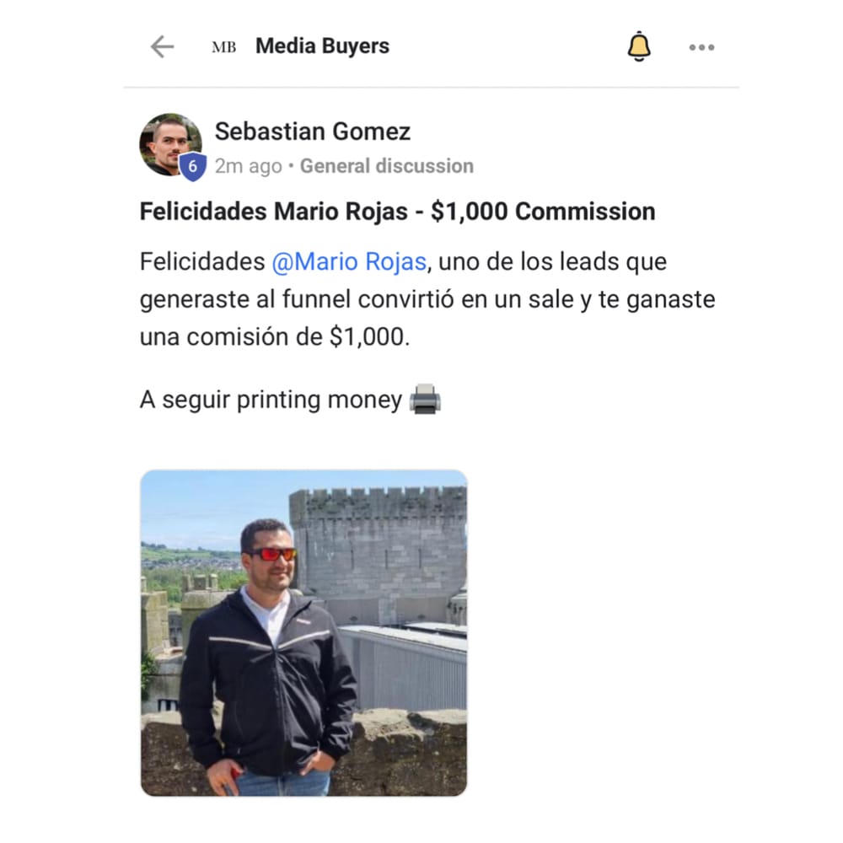Image resolution: width=843 pixels, height=843 pixels.
Task: Click the level 6 shield badge
Action: tap(192, 167)
